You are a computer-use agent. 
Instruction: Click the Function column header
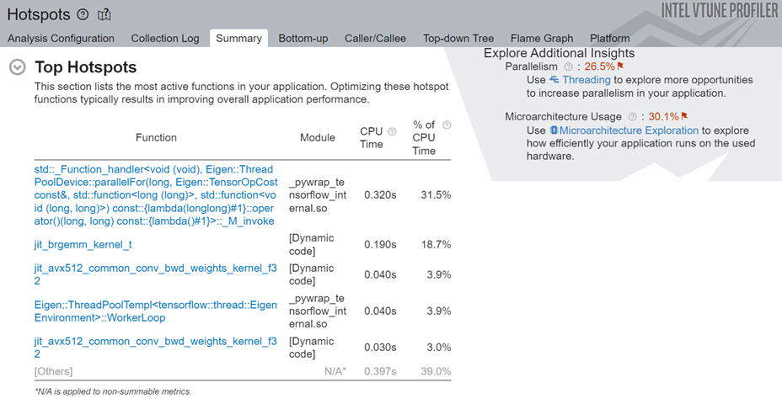click(156, 137)
